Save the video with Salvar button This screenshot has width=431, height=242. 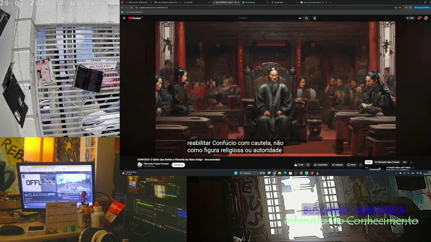point(352,165)
